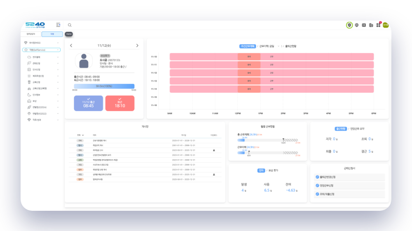Viewport: 412px width, 231px height.
Task: Click the 총 근무계획 progress bar
Action: [x=267, y=140]
